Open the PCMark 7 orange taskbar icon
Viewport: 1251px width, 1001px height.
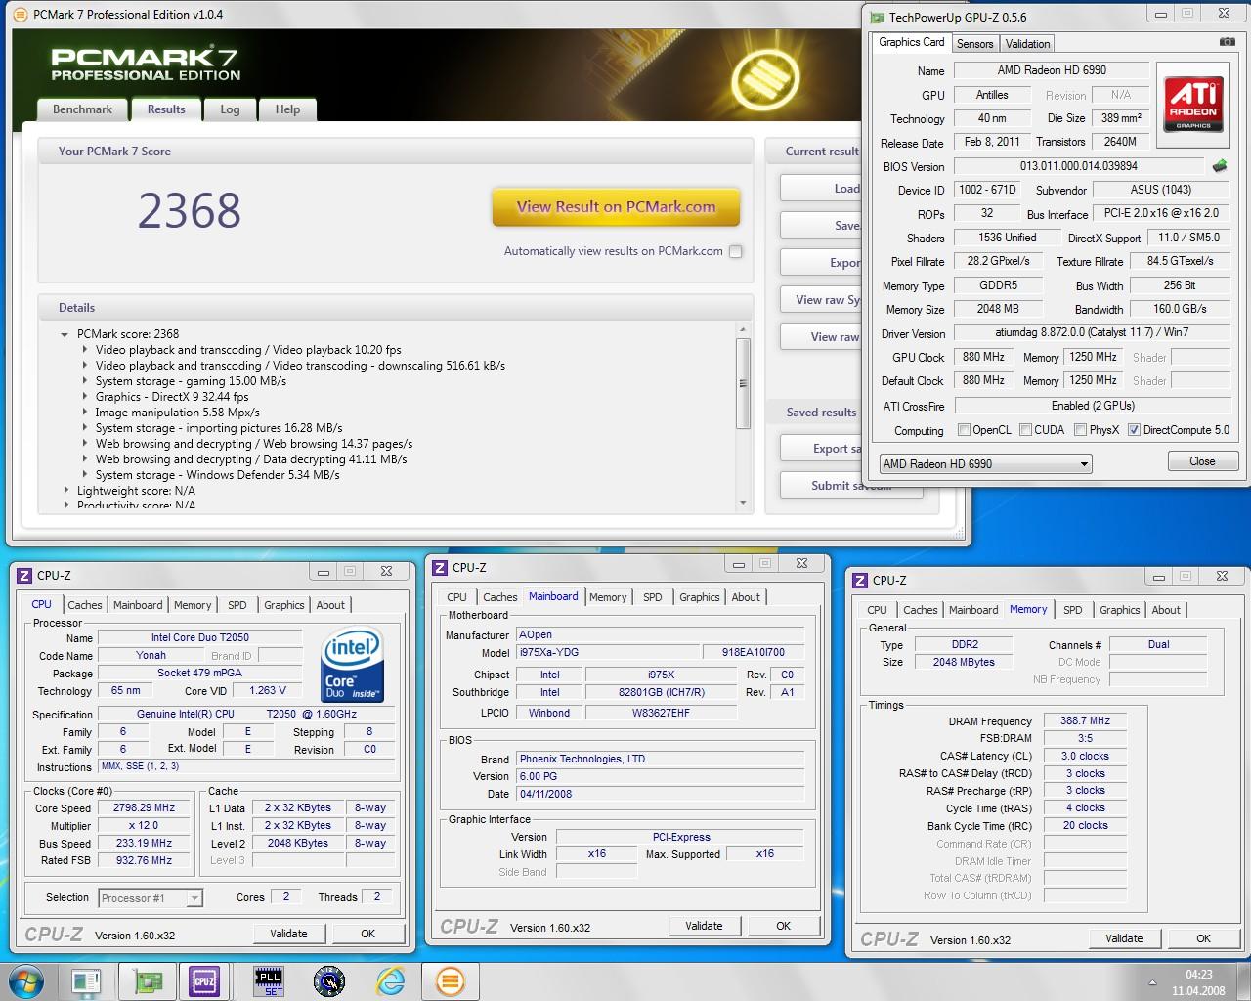450,980
